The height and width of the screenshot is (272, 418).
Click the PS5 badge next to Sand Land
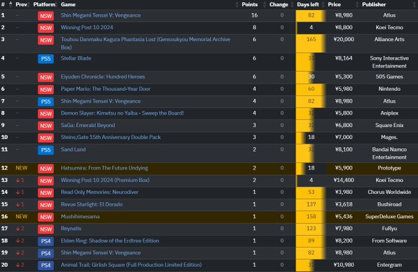46,150
